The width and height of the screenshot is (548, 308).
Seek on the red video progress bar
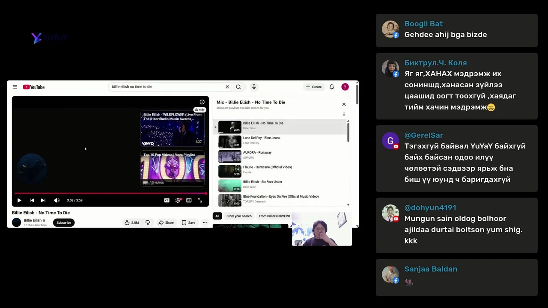[x=110, y=193]
